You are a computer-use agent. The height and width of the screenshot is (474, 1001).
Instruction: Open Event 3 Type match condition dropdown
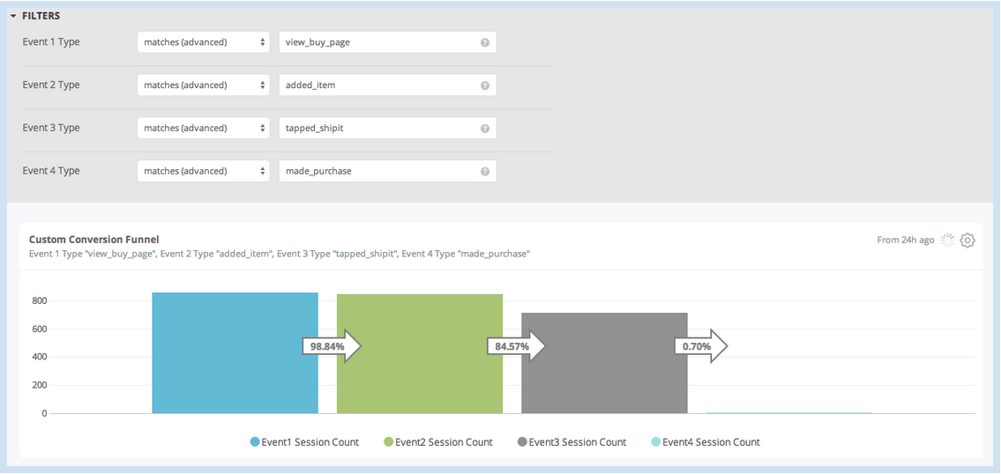[x=204, y=128]
